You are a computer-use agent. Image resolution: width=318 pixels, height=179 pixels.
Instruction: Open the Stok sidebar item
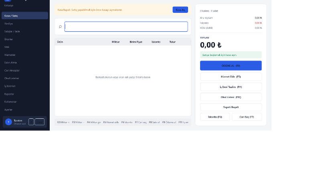[x=25, y=47]
